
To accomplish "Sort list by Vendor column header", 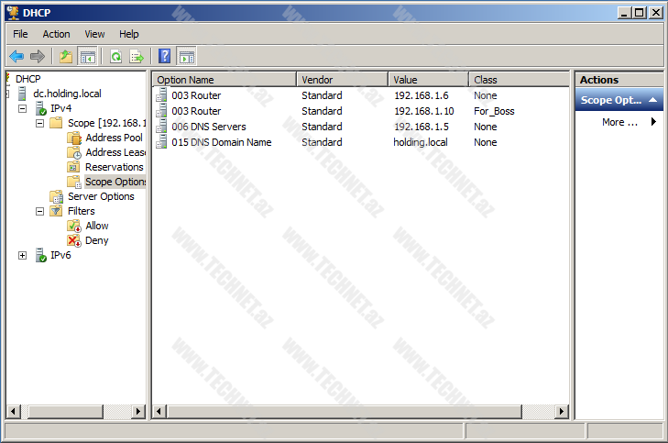I will click(341, 80).
